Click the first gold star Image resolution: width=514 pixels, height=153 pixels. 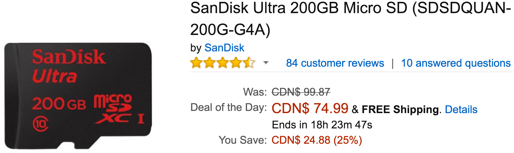point(197,63)
